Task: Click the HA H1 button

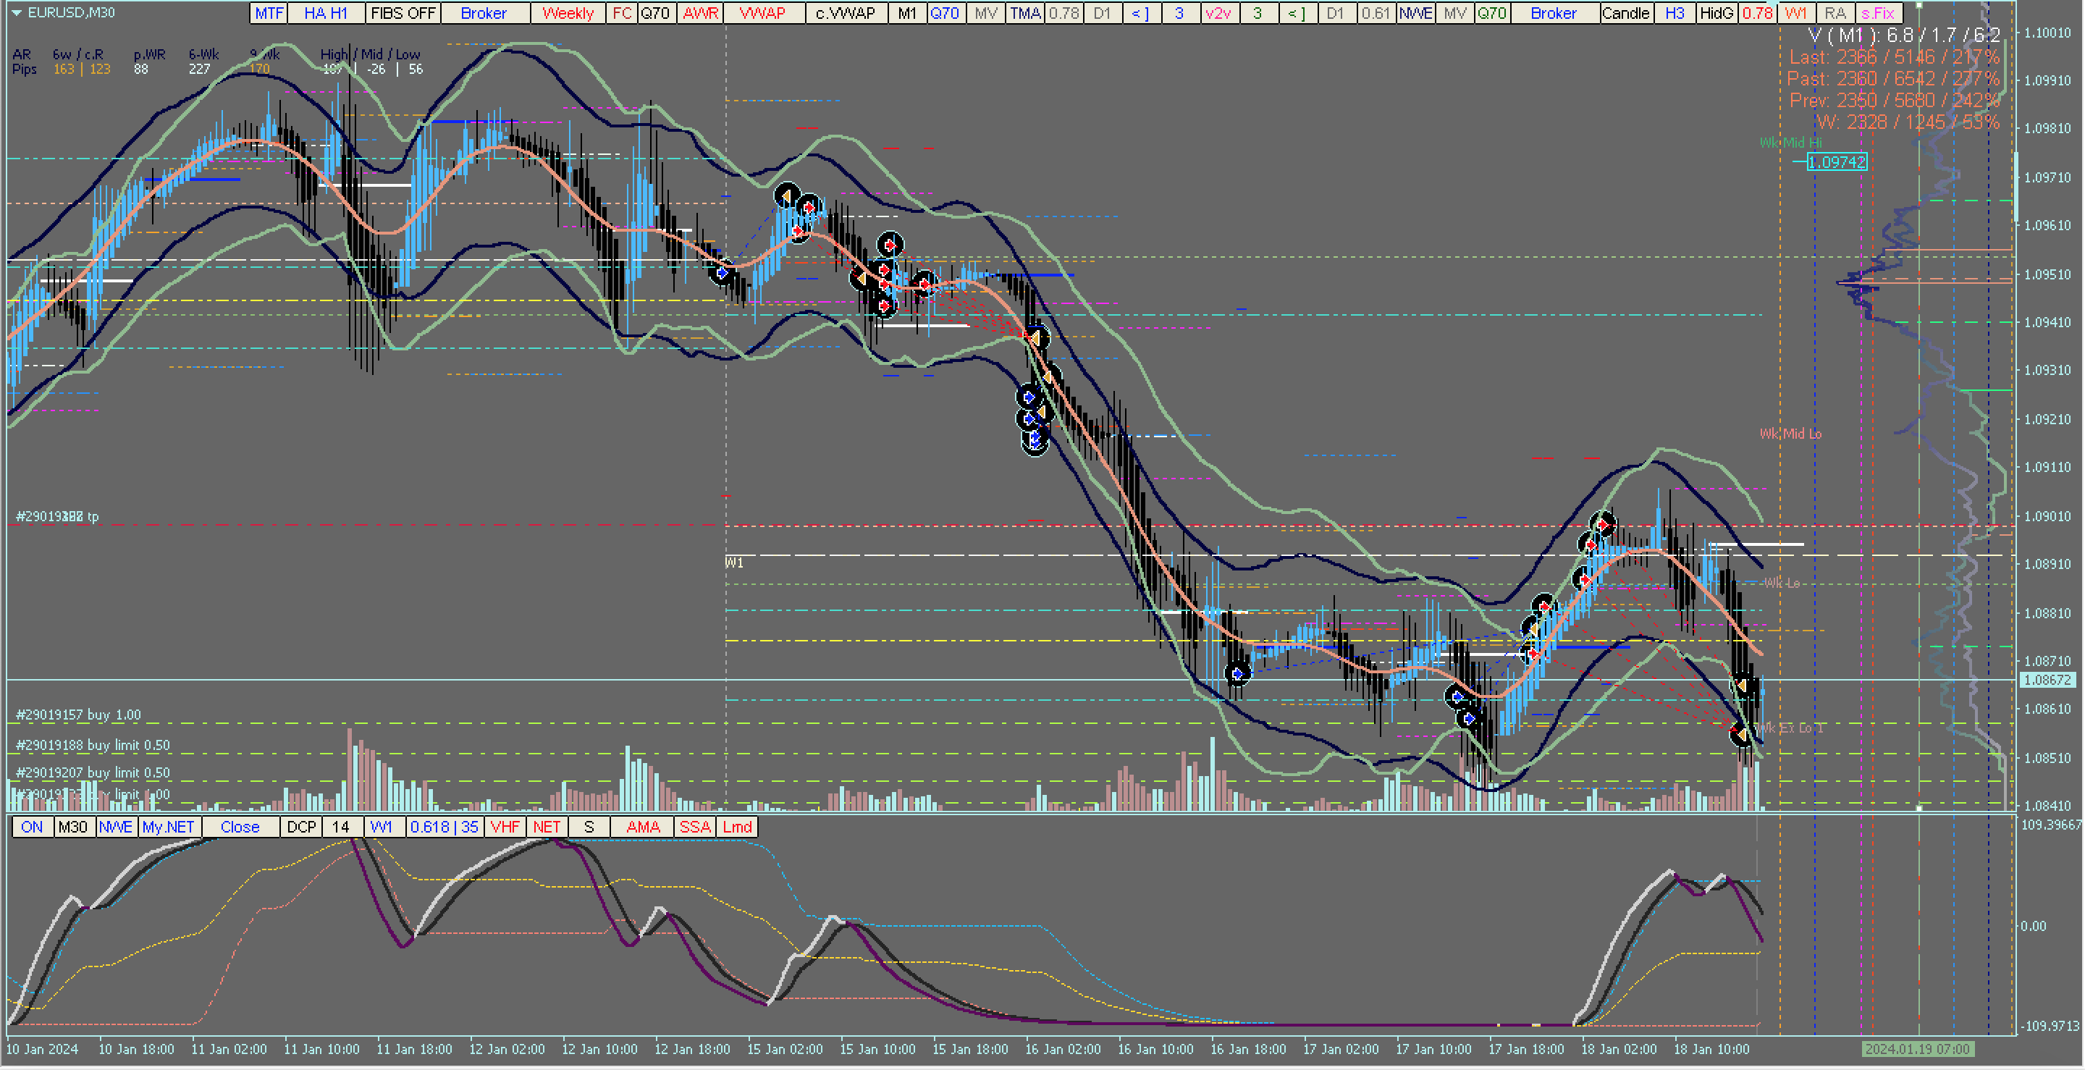Action: click(x=325, y=13)
